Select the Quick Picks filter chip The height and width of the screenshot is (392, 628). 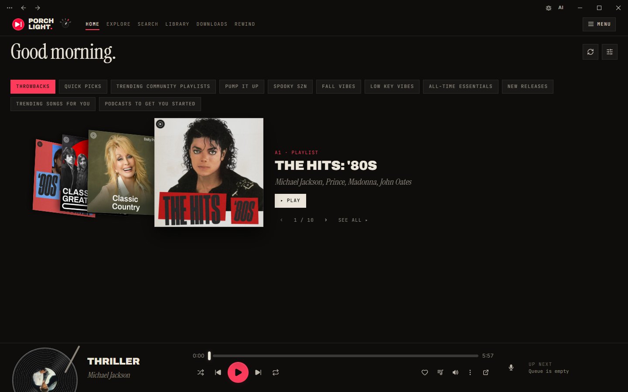83,87
